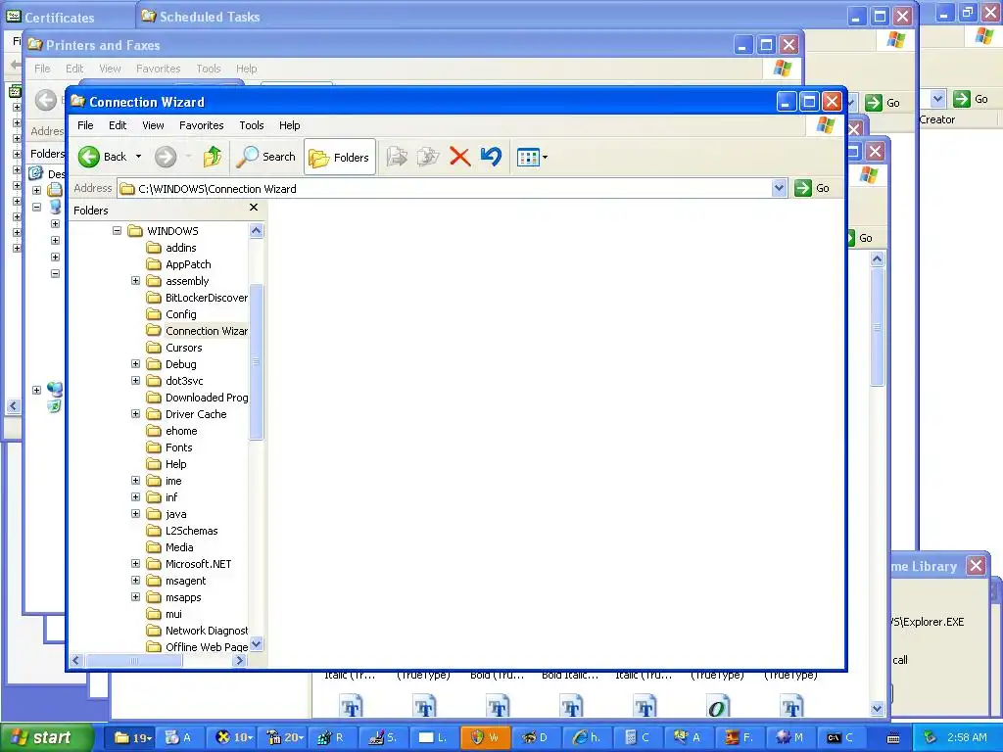This screenshot has width=1003, height=752.
Task: Toggle the Folders pane button
Action: click(339, 158)
